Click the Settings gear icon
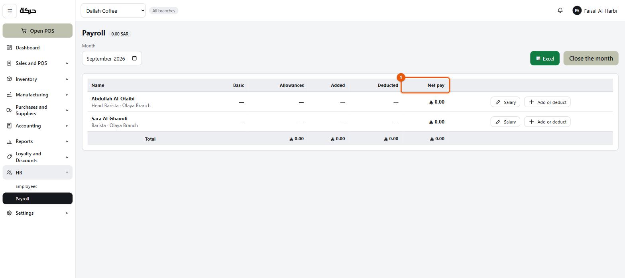The width and height of the screenshot is (625, 278). [x=9, y=213]
